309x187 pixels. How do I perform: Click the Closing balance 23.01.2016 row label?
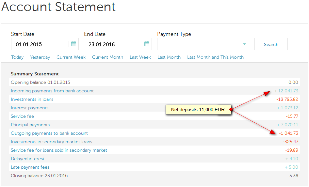click(x=39, y=176)
